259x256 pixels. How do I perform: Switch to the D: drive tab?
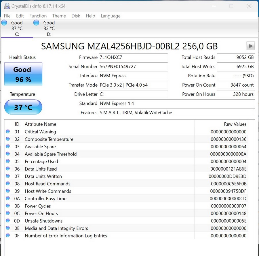(x=49, y=28)
